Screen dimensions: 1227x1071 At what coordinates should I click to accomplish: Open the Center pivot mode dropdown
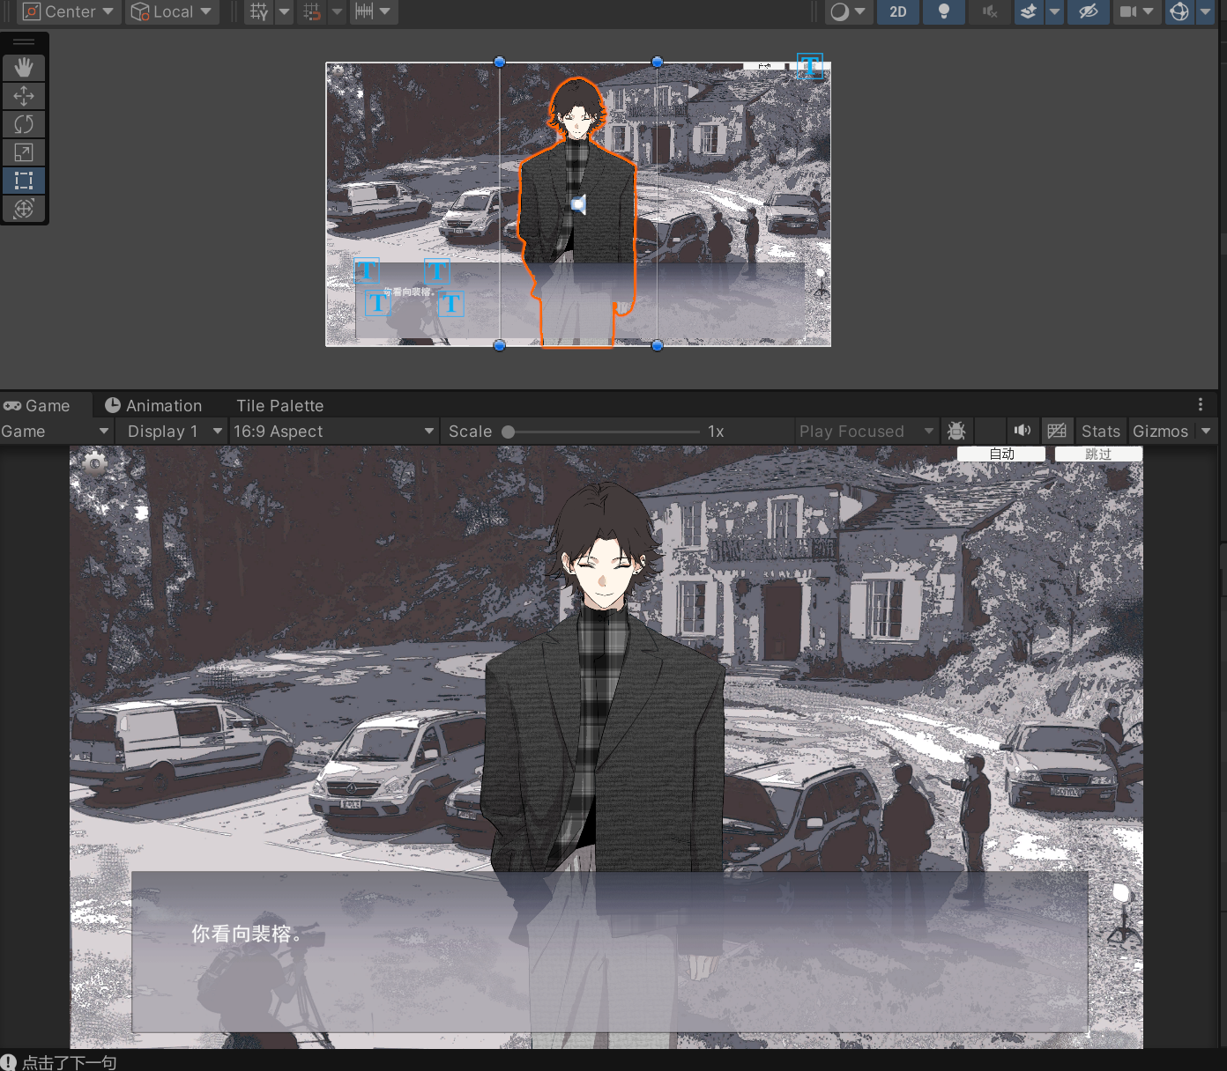pos(69,12)
